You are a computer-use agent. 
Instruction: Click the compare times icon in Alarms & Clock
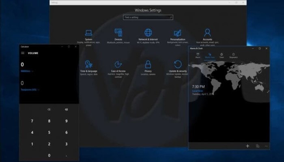coord(258,146)
